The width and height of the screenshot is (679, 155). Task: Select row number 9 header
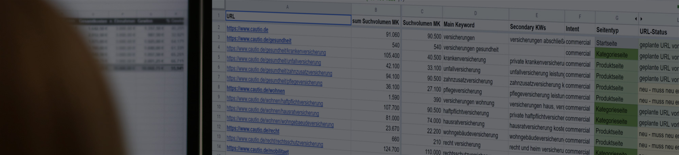219,97
